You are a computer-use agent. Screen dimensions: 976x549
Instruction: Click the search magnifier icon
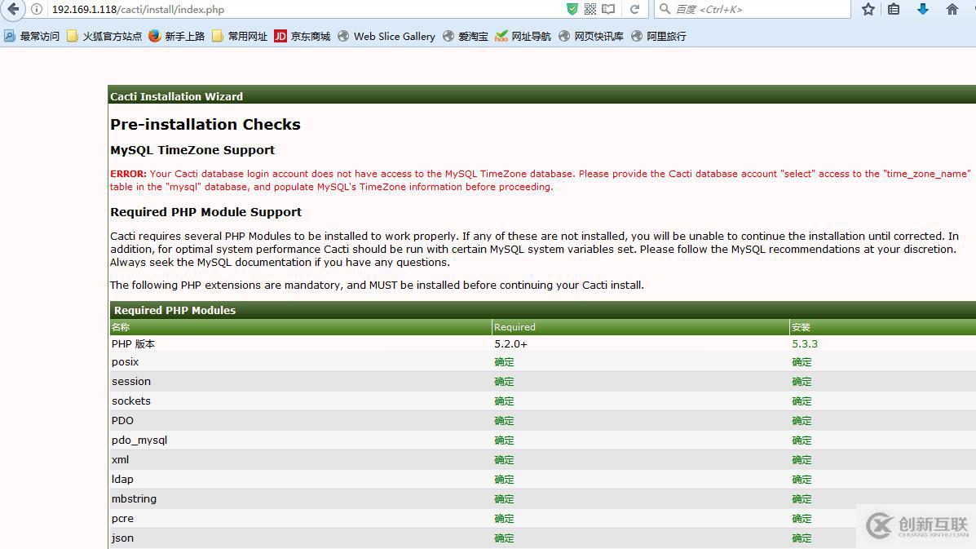(665, 9)
